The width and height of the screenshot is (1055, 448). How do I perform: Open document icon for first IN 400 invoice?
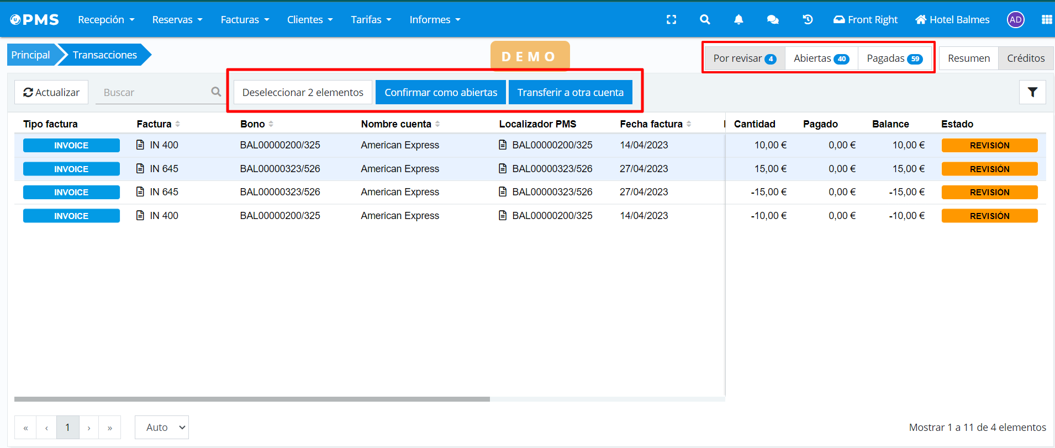click(140, 145)
